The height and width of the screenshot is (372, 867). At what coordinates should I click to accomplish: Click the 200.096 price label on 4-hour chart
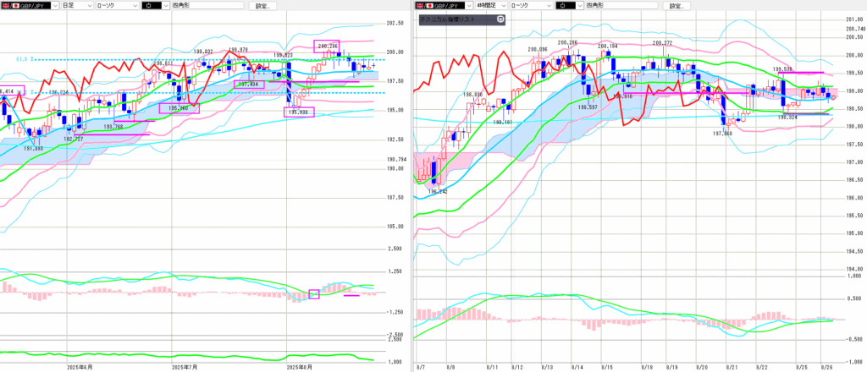tap(538, 50)
